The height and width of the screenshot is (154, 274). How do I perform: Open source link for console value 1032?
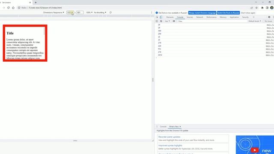point(270,55)
